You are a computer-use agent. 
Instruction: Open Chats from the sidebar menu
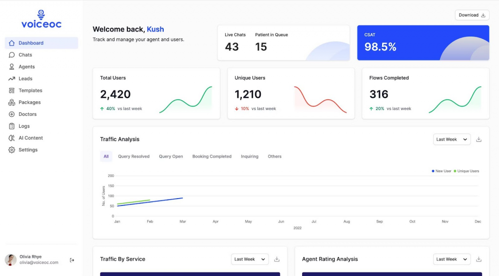tap(25, 55)
